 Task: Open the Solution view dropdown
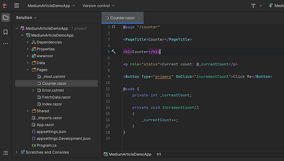pos(26,17)
